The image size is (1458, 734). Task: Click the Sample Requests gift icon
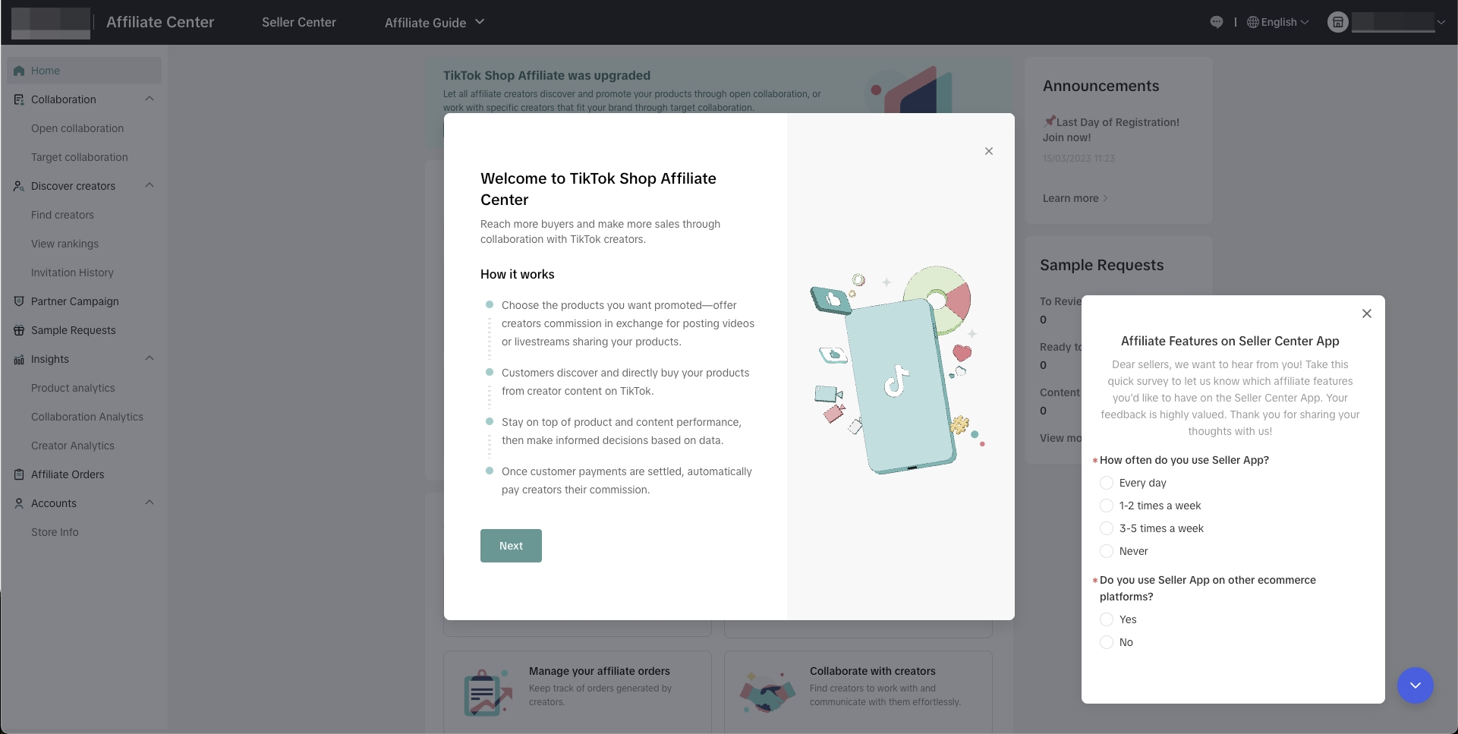[x=19, y=330]
